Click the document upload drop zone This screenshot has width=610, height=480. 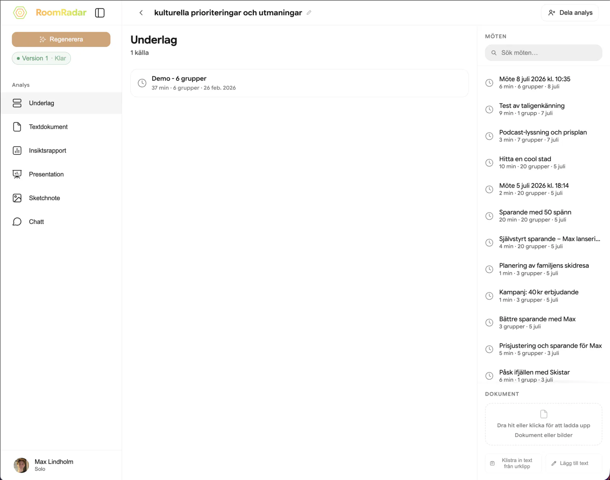pos(544,424)
